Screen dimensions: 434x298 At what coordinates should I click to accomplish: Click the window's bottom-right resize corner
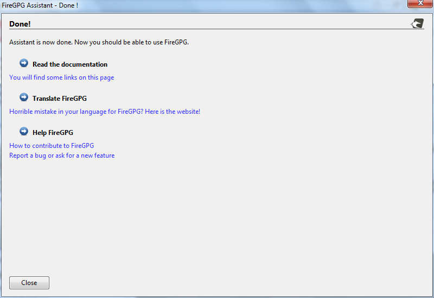coord(431,295)
